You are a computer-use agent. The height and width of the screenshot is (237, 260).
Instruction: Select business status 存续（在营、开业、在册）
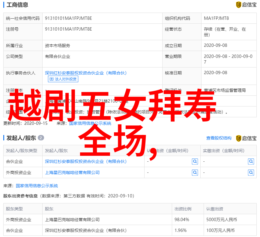225,32
